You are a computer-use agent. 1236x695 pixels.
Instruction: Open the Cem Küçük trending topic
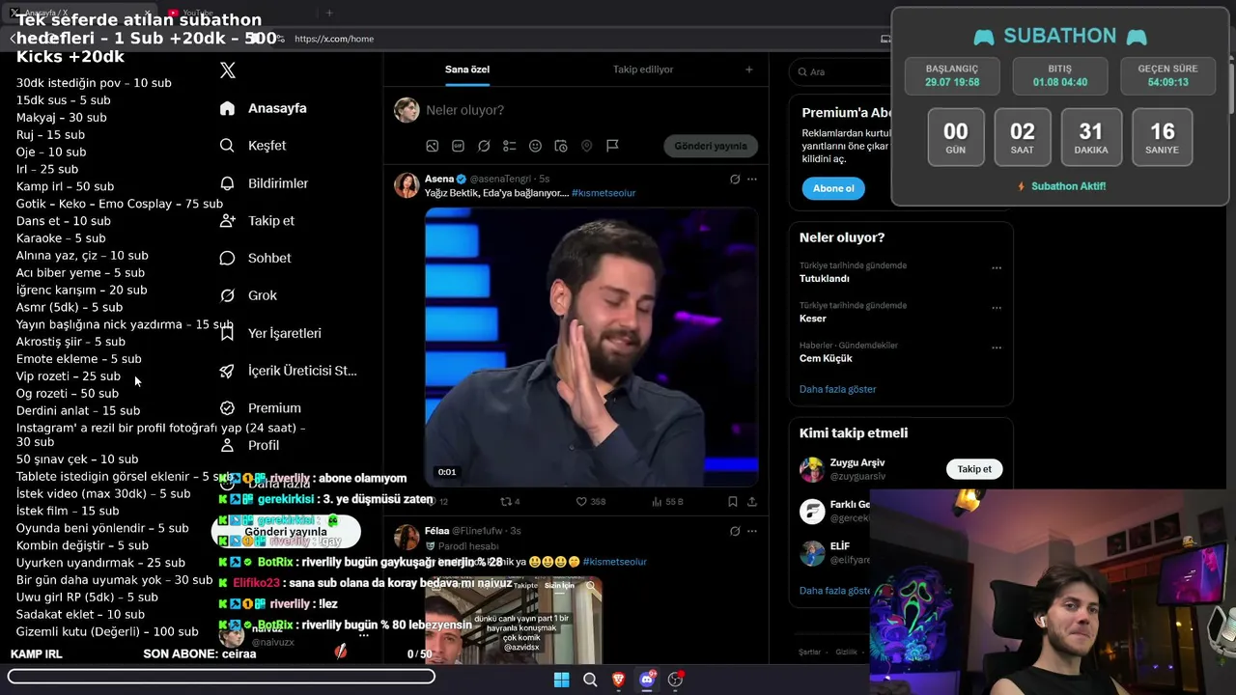pos(826,358)
